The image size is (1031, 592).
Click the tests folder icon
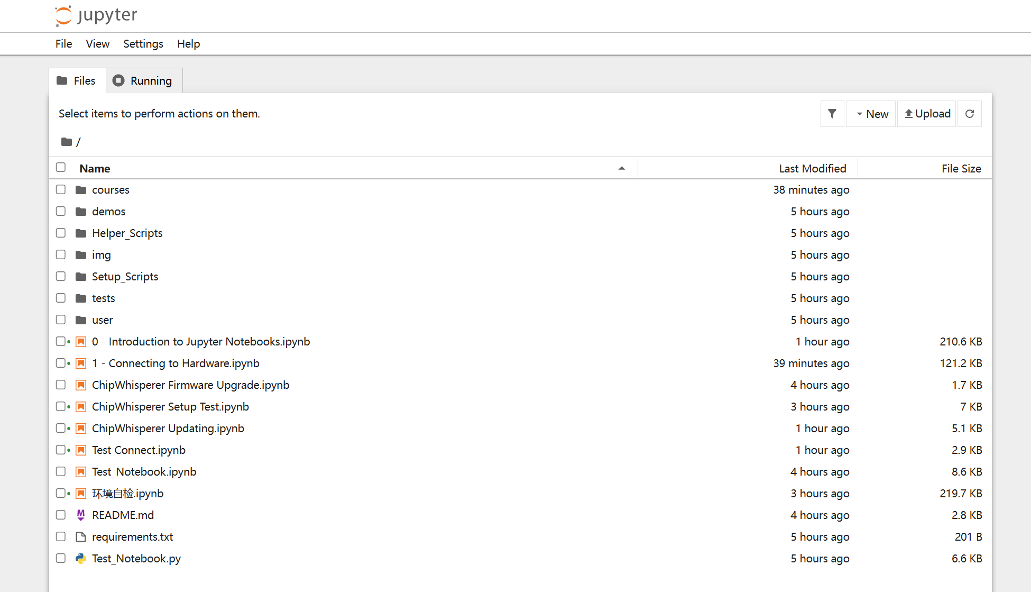point(81,298)
